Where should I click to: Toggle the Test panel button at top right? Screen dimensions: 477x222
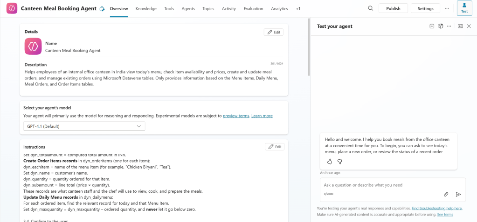click(464, 8)
